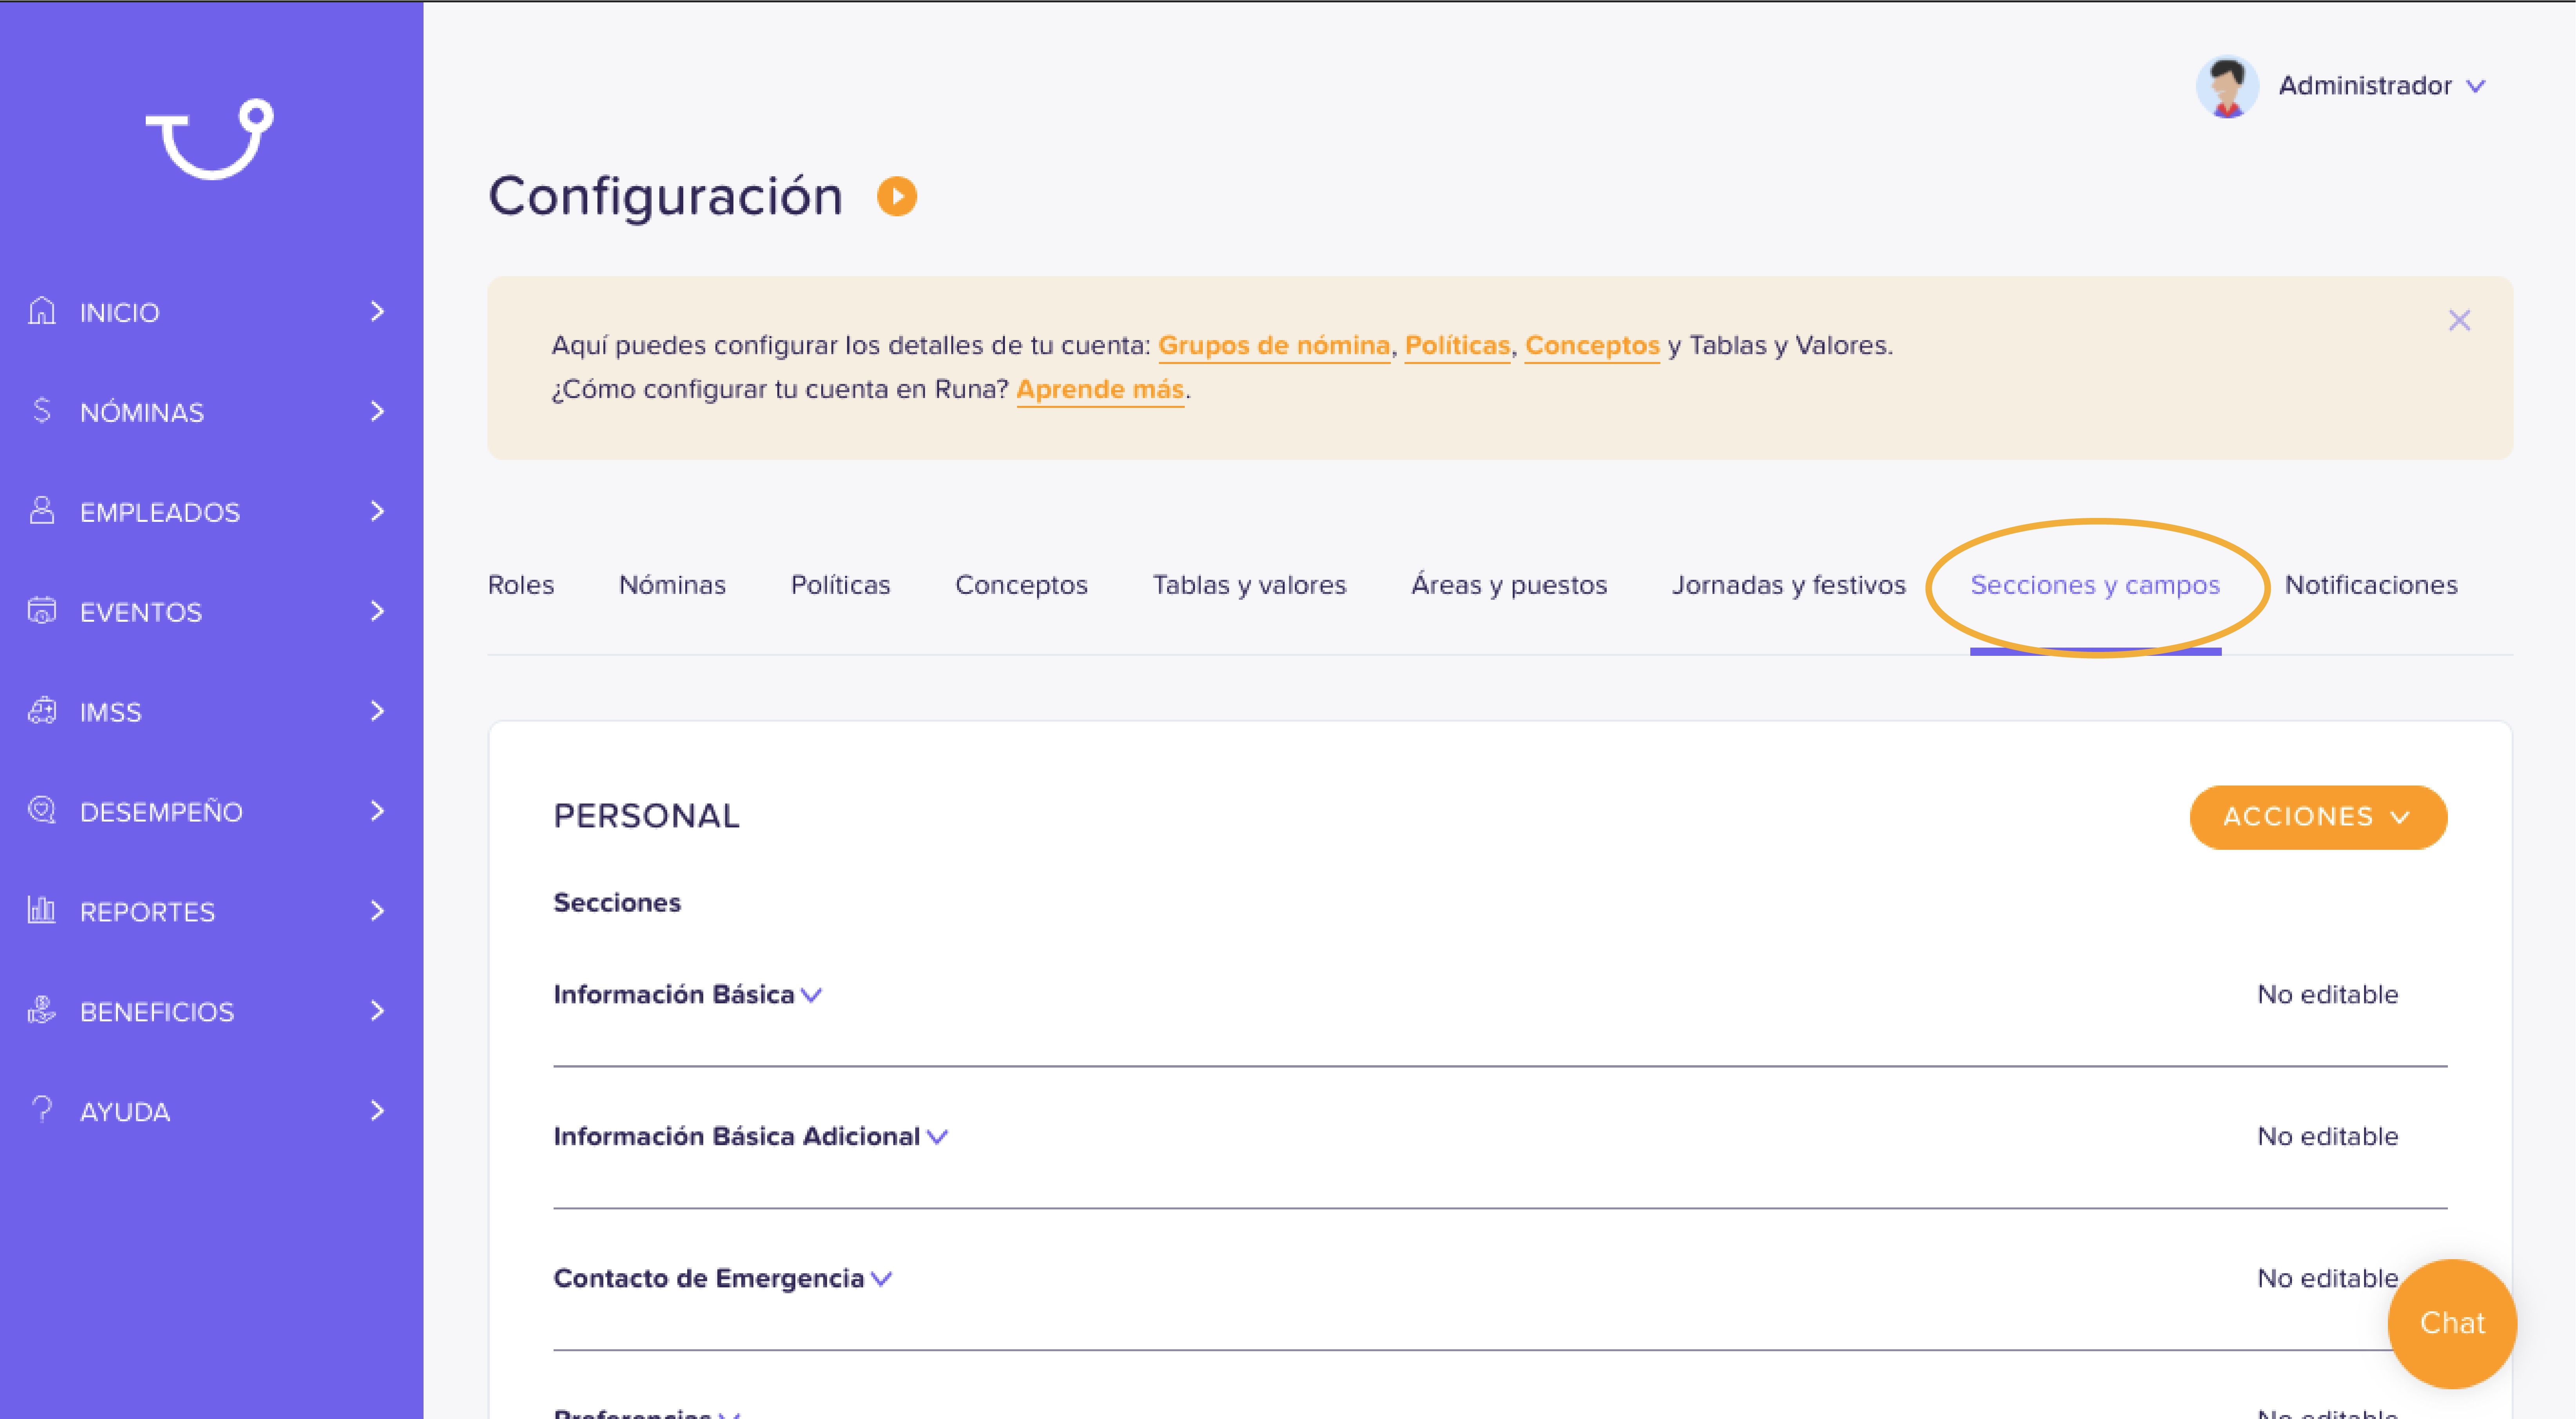Expand the EVENTOS menu arrow
Viewport: 2576px width, 1419px height.
tap(377, 612)
